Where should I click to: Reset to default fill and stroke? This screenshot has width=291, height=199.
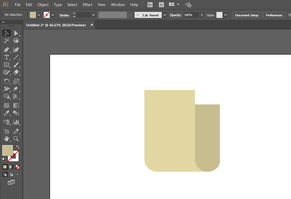4,159
